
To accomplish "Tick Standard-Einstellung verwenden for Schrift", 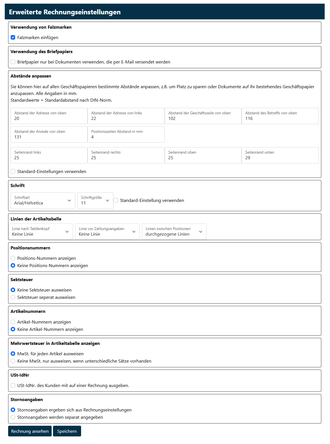I will click(x=116, y=200).
